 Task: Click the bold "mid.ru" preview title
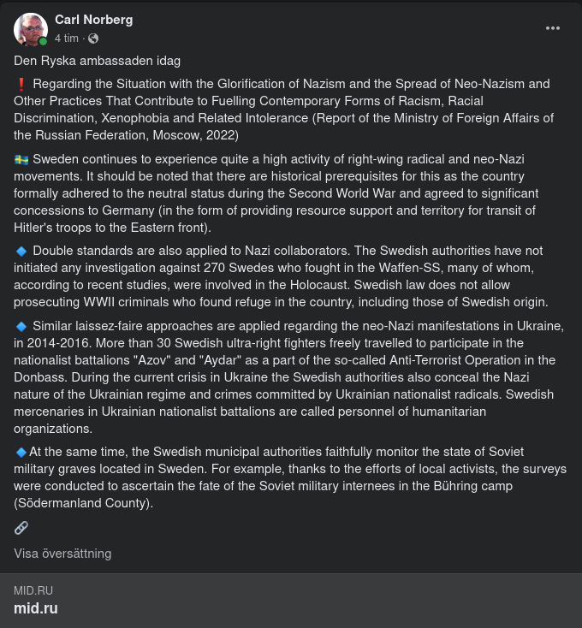pos(36,609)
